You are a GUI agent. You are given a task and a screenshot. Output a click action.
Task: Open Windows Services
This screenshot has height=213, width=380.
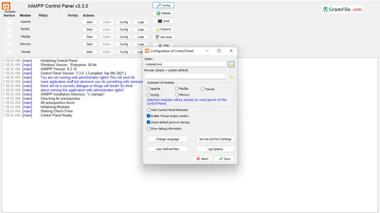[x=163, y=37]
